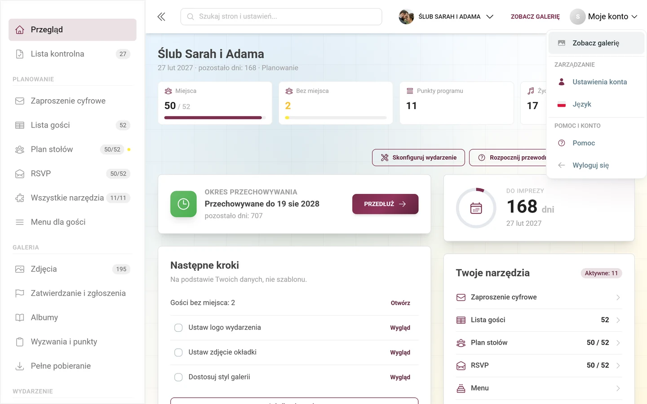Image resolution: width=647 pixels, height=404 pixels.
Task: Click the book icon beside Albumy
Action: [x=20, y=318]
